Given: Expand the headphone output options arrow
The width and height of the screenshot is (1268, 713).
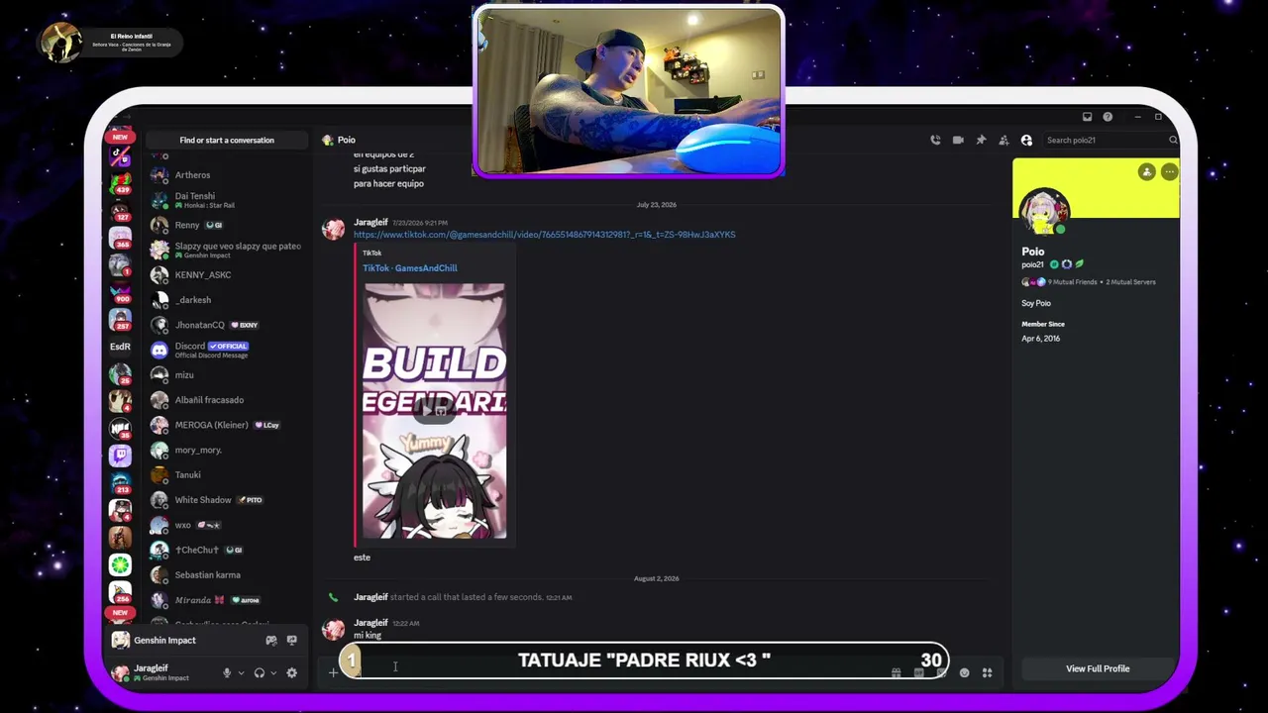Looking at the screenshot, I should 273,673.
